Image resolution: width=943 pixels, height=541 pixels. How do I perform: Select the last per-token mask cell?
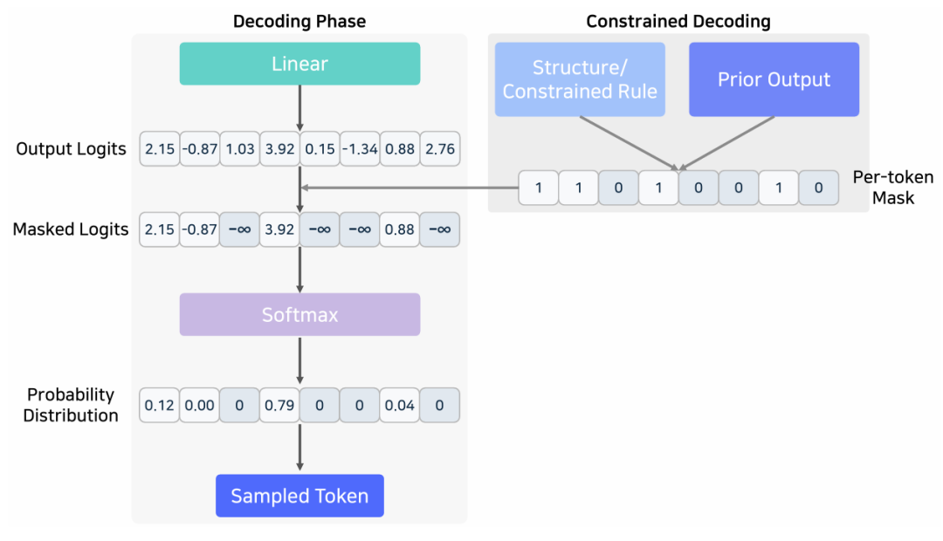pyautogui.click(x=818, y=188)
